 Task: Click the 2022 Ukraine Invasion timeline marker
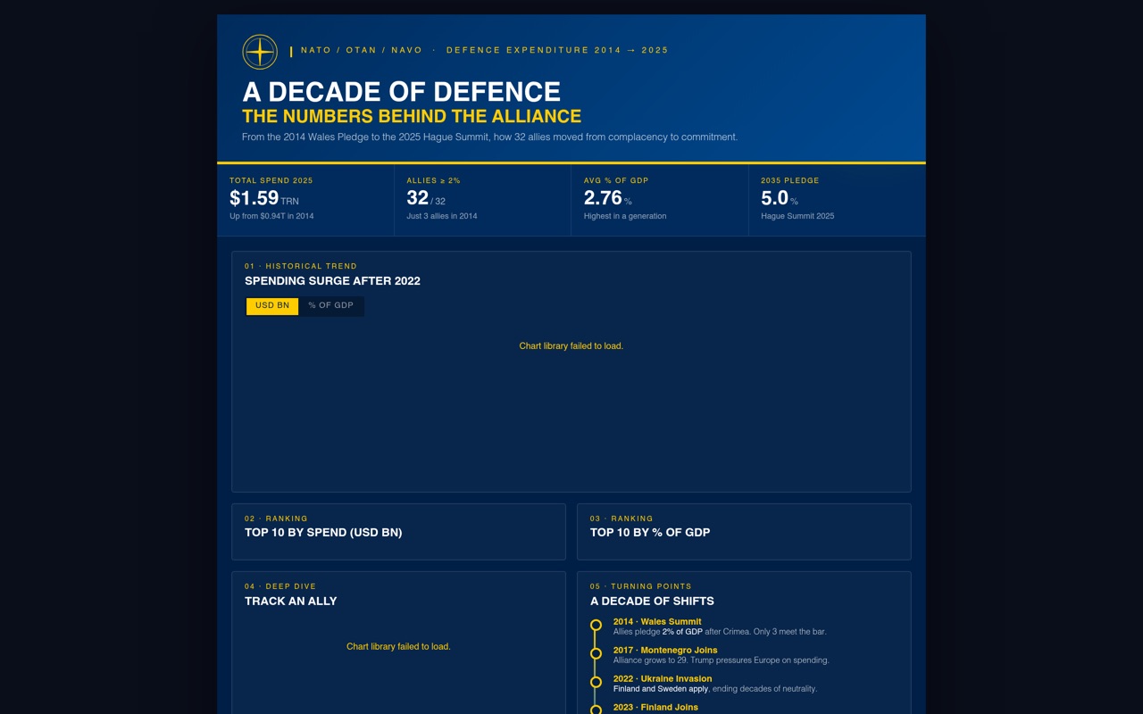click(596, 682)
